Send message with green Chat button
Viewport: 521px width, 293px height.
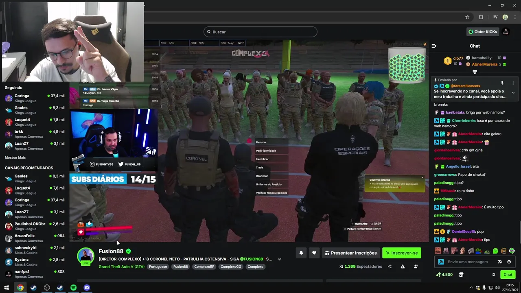[508, 275]
